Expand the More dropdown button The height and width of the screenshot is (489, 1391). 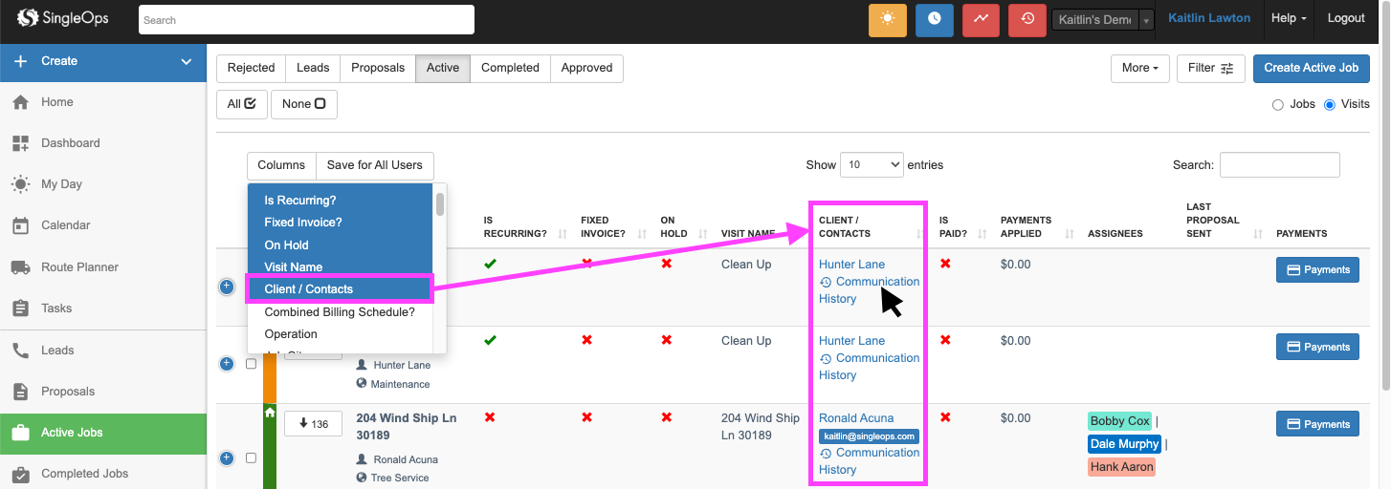click(1139, 68)
